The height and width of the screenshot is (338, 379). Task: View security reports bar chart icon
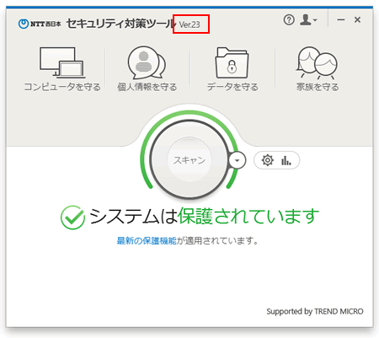[x=286, y=161]
